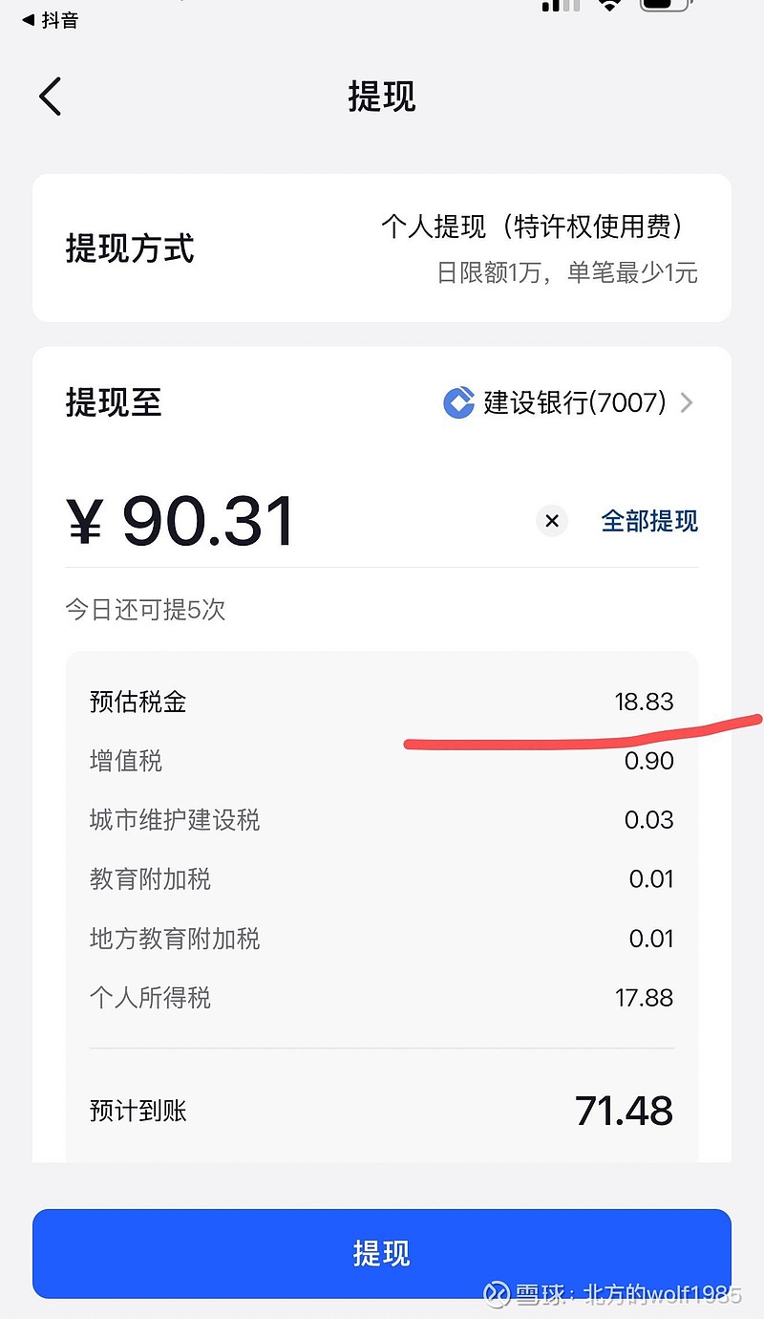Return to 抖音 via status bar link

click(x=50, y=20)
